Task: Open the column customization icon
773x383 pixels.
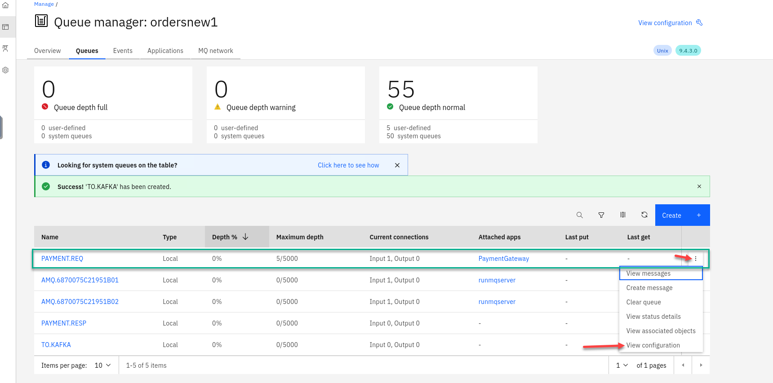Action: (x=622, y=215)
